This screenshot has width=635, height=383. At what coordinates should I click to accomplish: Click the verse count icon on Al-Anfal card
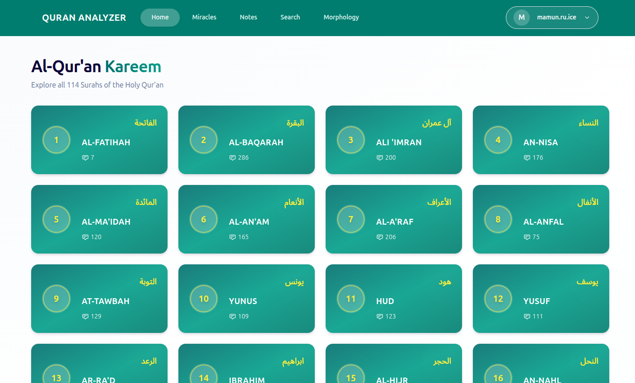527,237
